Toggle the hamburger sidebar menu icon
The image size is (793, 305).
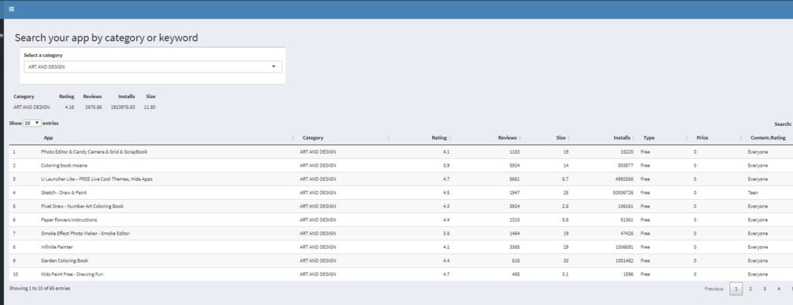click(x=12, y=9)
